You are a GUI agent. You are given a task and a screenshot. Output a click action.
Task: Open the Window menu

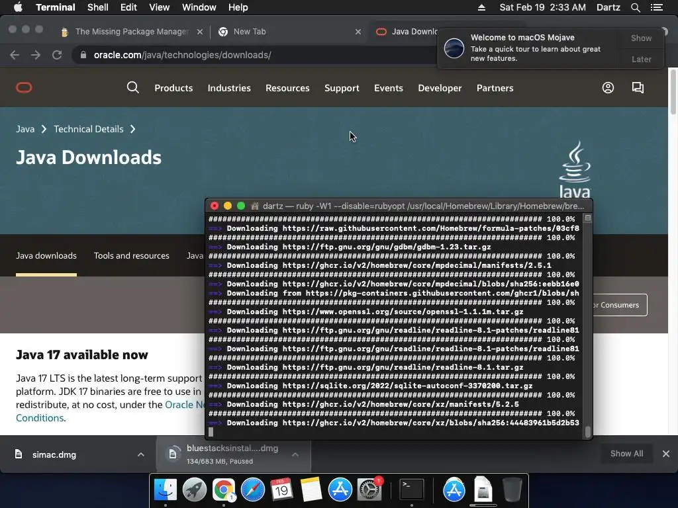199,7
